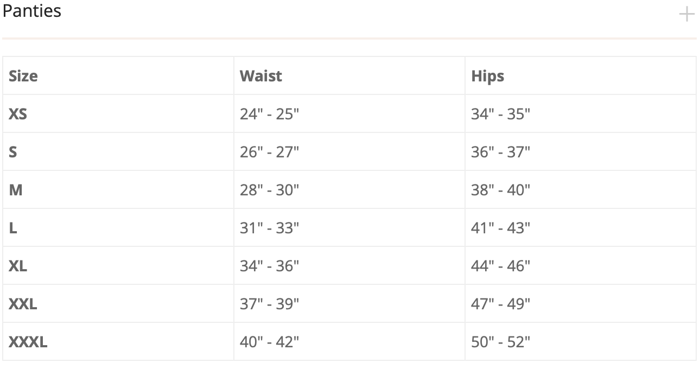
Task: Select the Waist column header
Action: (x=261, y=76)
